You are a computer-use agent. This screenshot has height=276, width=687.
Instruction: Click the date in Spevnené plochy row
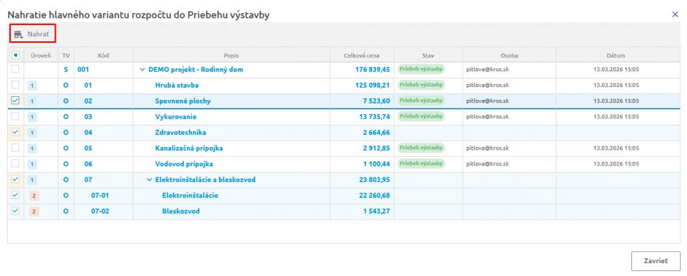[x=616, y=101]
